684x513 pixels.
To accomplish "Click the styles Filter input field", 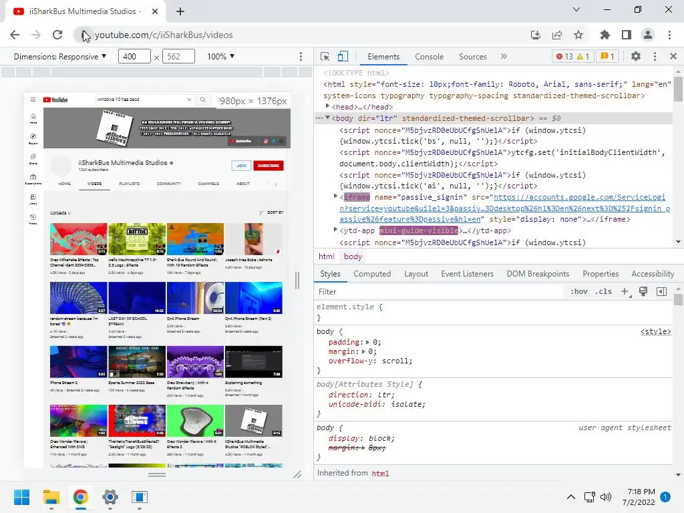I will pyautogui.click(x=438, y=291).
